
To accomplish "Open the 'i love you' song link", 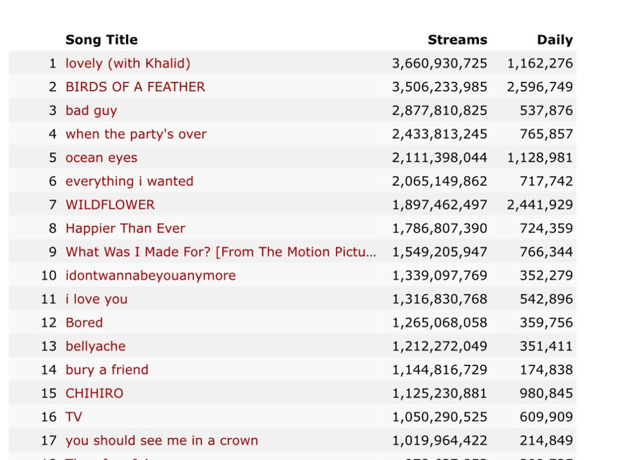I will pos(96,299).
